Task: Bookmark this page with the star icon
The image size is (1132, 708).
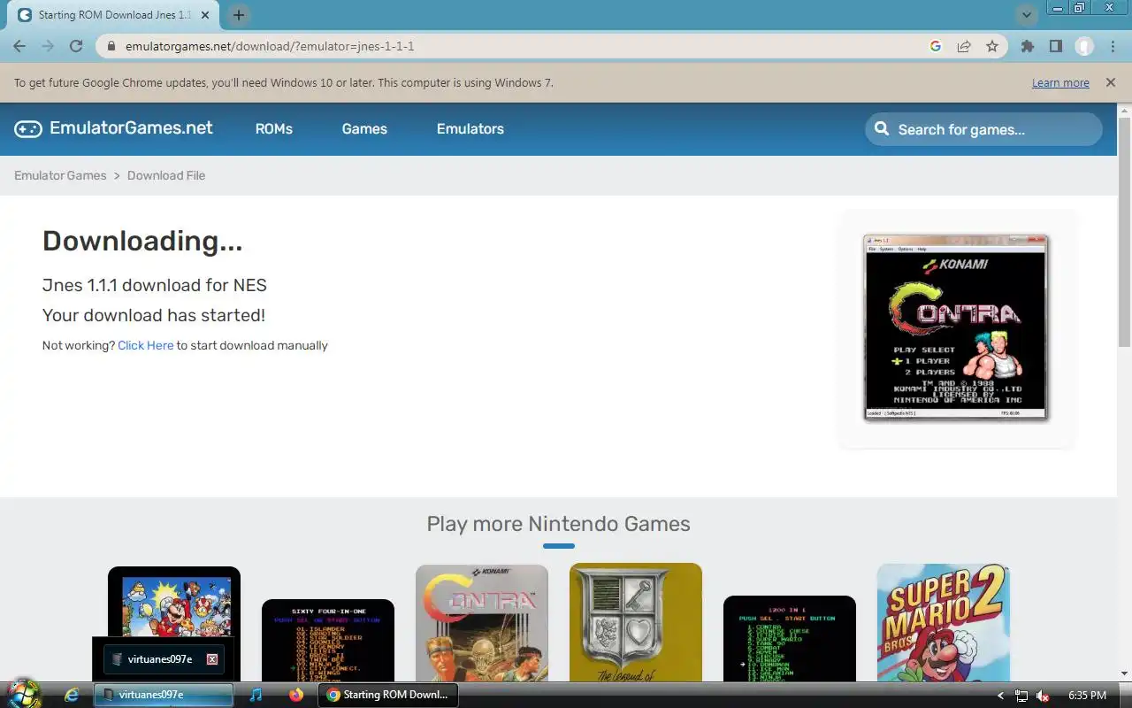Action: coord(992,46)
